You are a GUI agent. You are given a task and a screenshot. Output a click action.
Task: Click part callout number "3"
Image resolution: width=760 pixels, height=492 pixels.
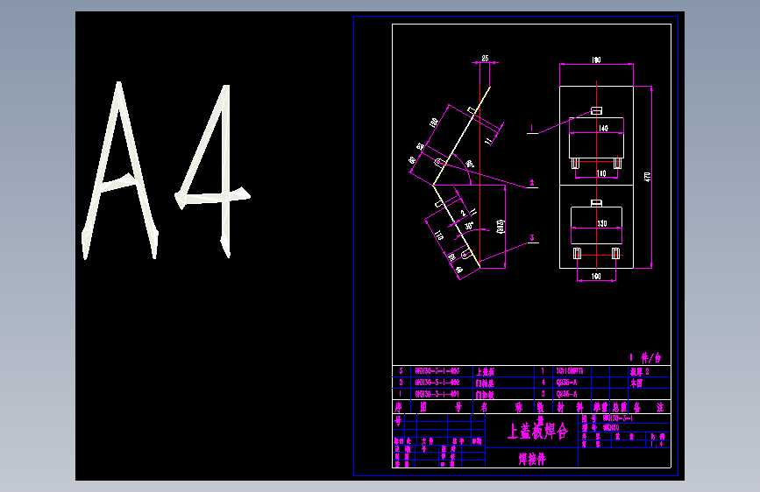click(532, 238)
